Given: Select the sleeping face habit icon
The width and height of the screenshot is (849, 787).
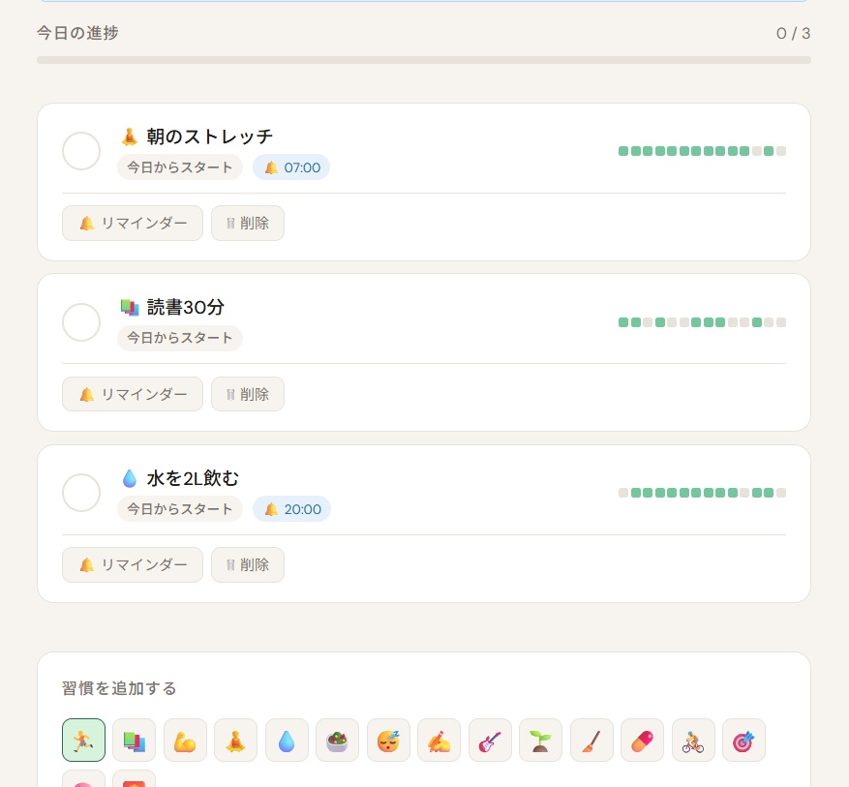Looking at the screenshot, I should pos(388,740).
